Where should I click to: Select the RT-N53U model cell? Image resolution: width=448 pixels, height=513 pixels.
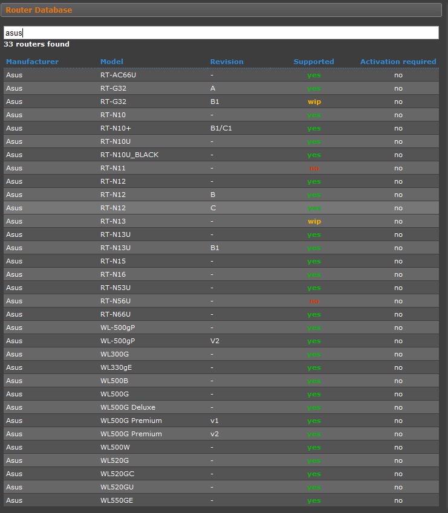click(115, 288)
